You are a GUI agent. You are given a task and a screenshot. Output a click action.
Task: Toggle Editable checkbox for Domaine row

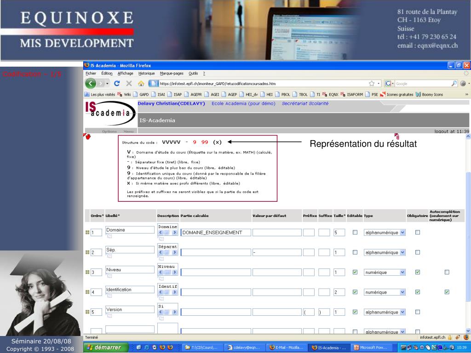pyautogui.click(x=355, y=232)
